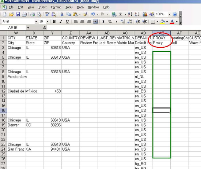
Task: Undo the last action
Action: point(93,14)
